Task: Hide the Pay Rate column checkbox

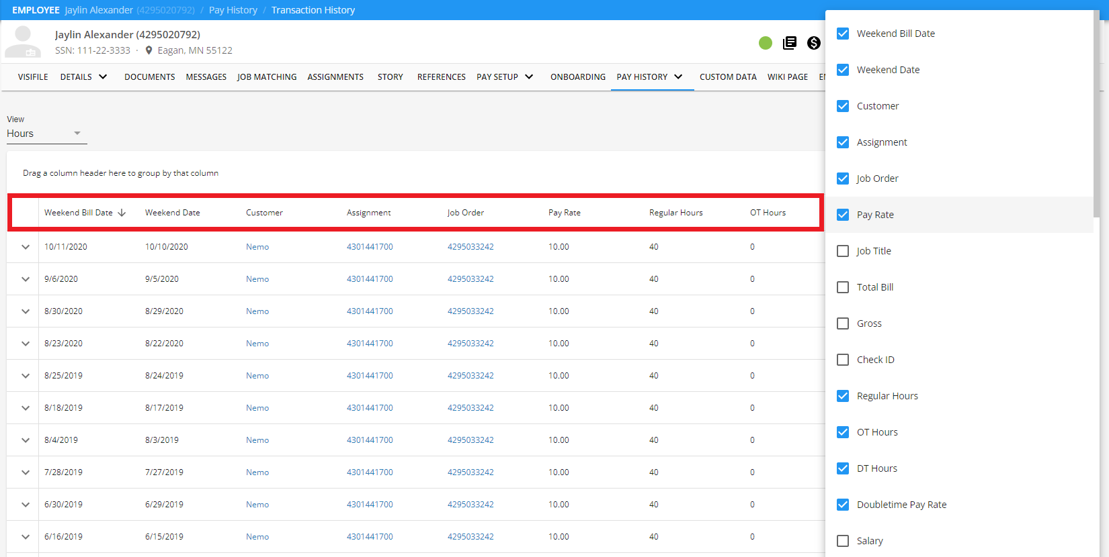Action: 843,215
